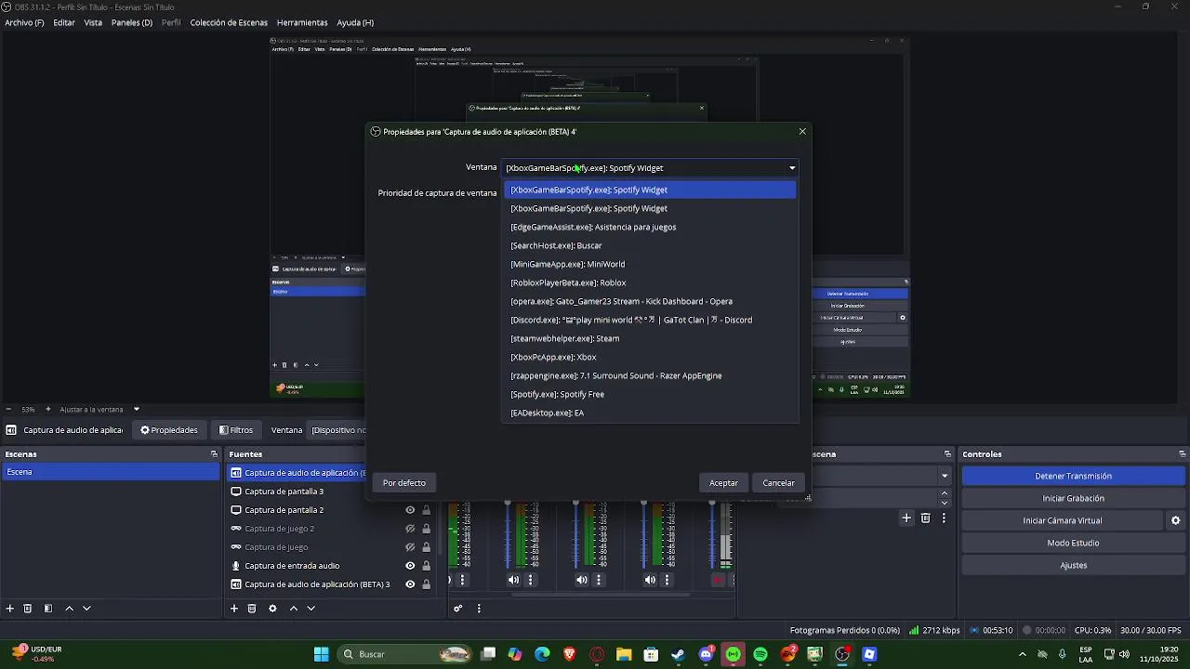Open mixer menu dots beside gears icon
This screenshot has height=669, width=1190.
[479, 609]
